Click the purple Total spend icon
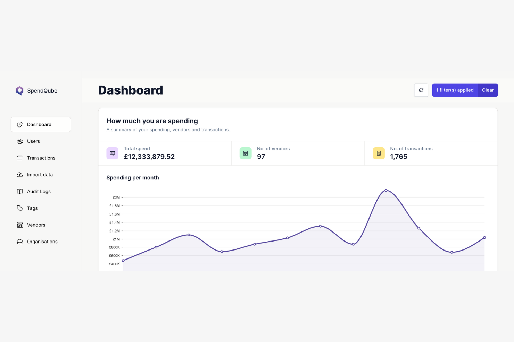 click(113, 153)
